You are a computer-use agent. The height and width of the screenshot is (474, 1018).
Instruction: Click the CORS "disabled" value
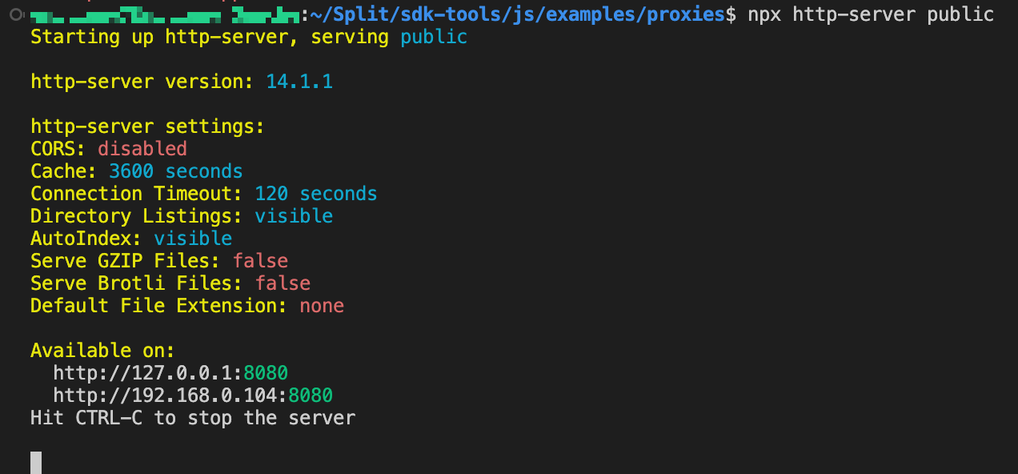click(x=142, y=149)
